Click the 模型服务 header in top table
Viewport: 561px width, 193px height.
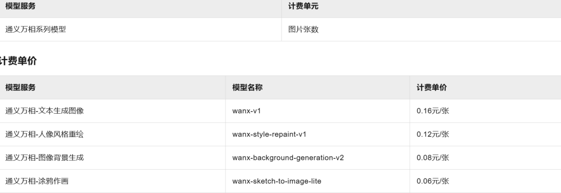pos(20,6)
